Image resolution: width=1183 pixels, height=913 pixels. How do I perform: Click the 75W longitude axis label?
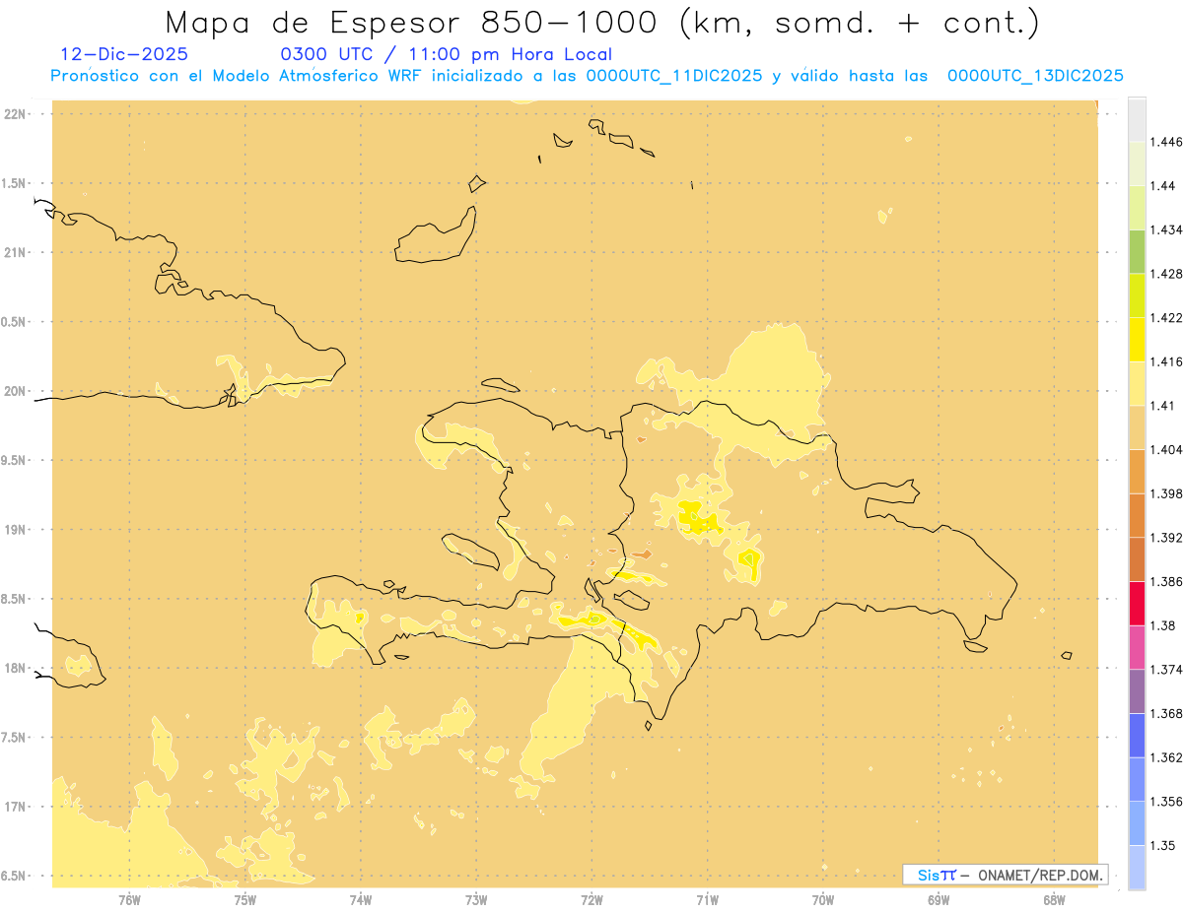tap(245, 899)
